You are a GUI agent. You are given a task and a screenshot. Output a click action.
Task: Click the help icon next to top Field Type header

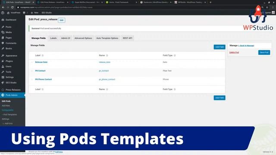175,56
